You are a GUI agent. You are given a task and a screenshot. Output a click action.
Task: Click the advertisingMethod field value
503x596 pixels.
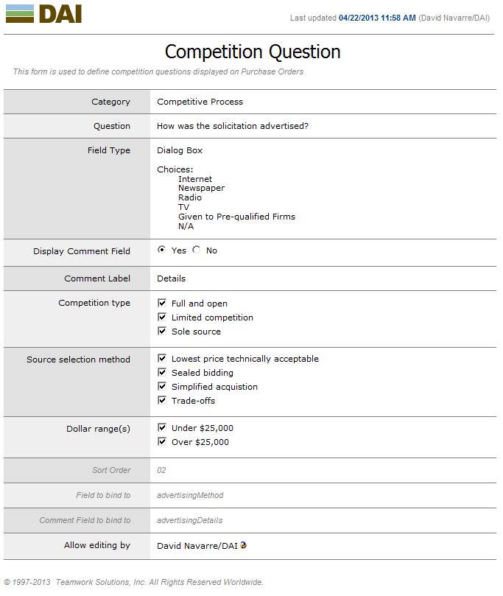tap(190, 495)
